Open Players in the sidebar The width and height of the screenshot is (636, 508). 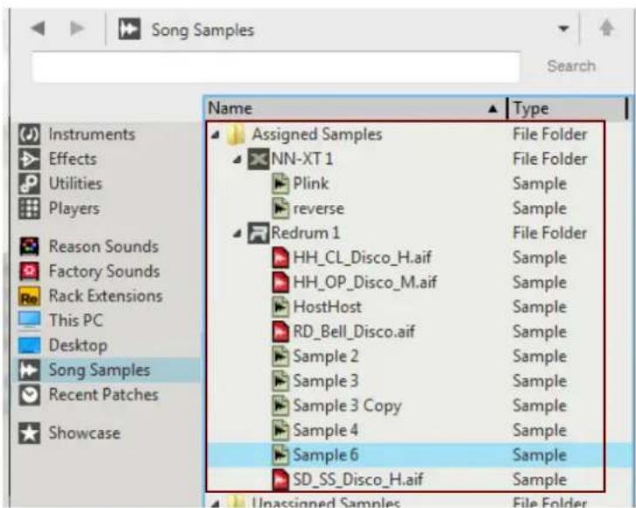[x=73, y=209]
